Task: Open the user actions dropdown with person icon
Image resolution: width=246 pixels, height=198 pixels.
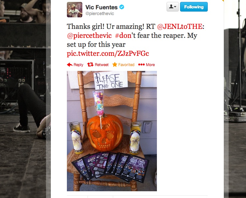Action: point(173,7)
